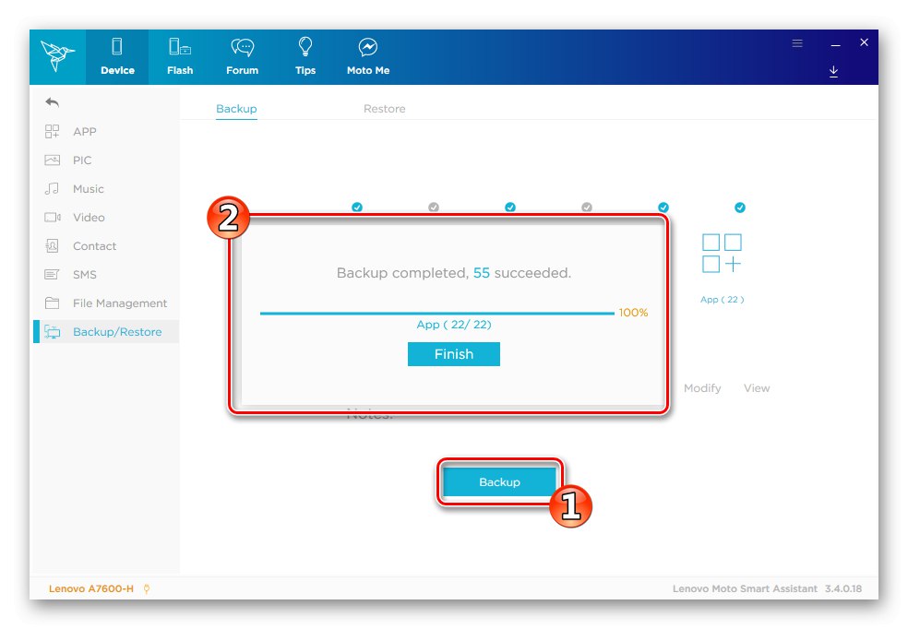Image resolution: width=908 pixels, height=629 pixels.
Task: Click the Tips lightbulb icon
Action: coord(305,46)
